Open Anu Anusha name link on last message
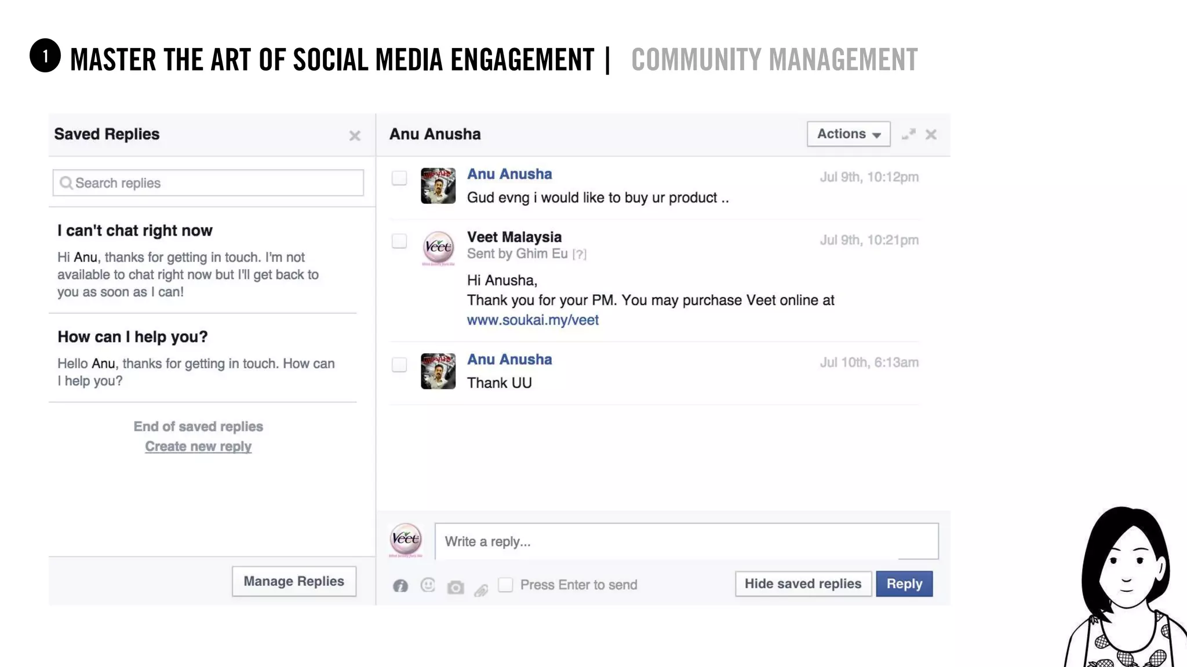The height and width of the screenshot is (667, 1187). tap(509, 359)
